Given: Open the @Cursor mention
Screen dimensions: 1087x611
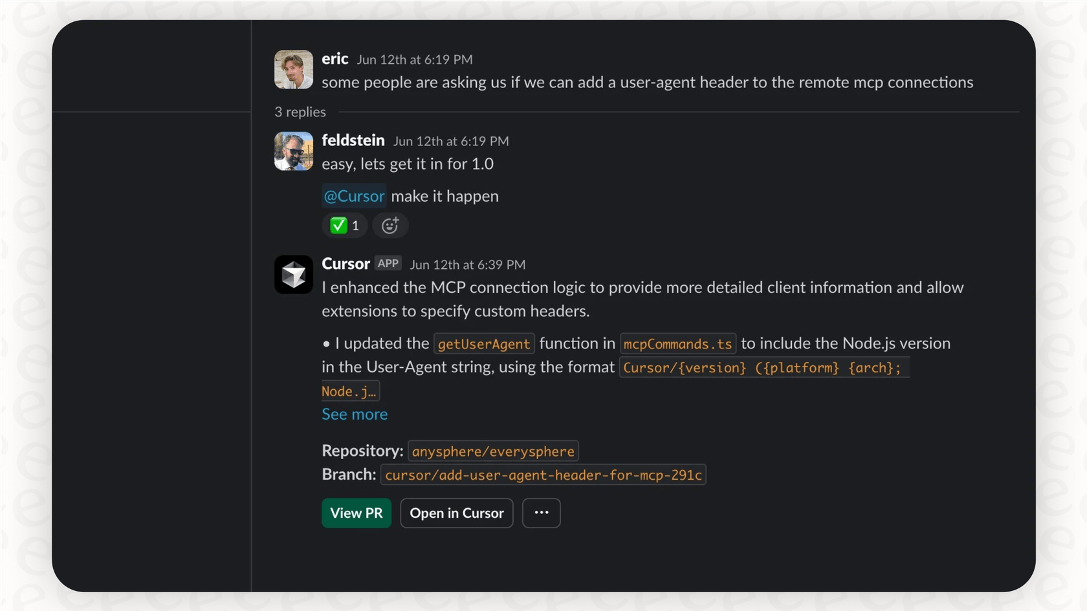Looking at the screenshot, I should click(354, 196).
